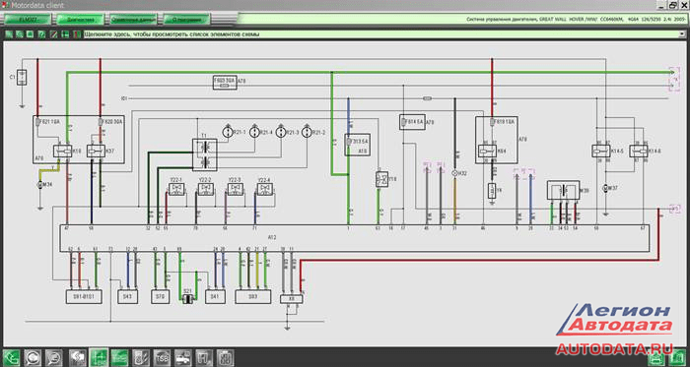
Task: Click the first green icon in diagram toolbar
Action: (8, 34)
